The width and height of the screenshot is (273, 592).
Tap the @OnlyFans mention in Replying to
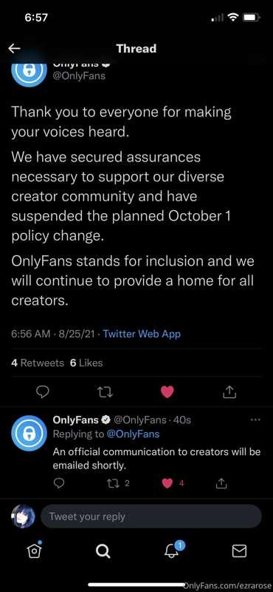coord(133,434)
